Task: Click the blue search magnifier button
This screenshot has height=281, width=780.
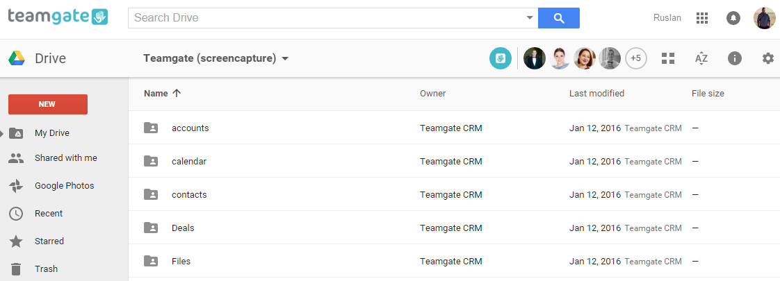Action: coord(559,18)
